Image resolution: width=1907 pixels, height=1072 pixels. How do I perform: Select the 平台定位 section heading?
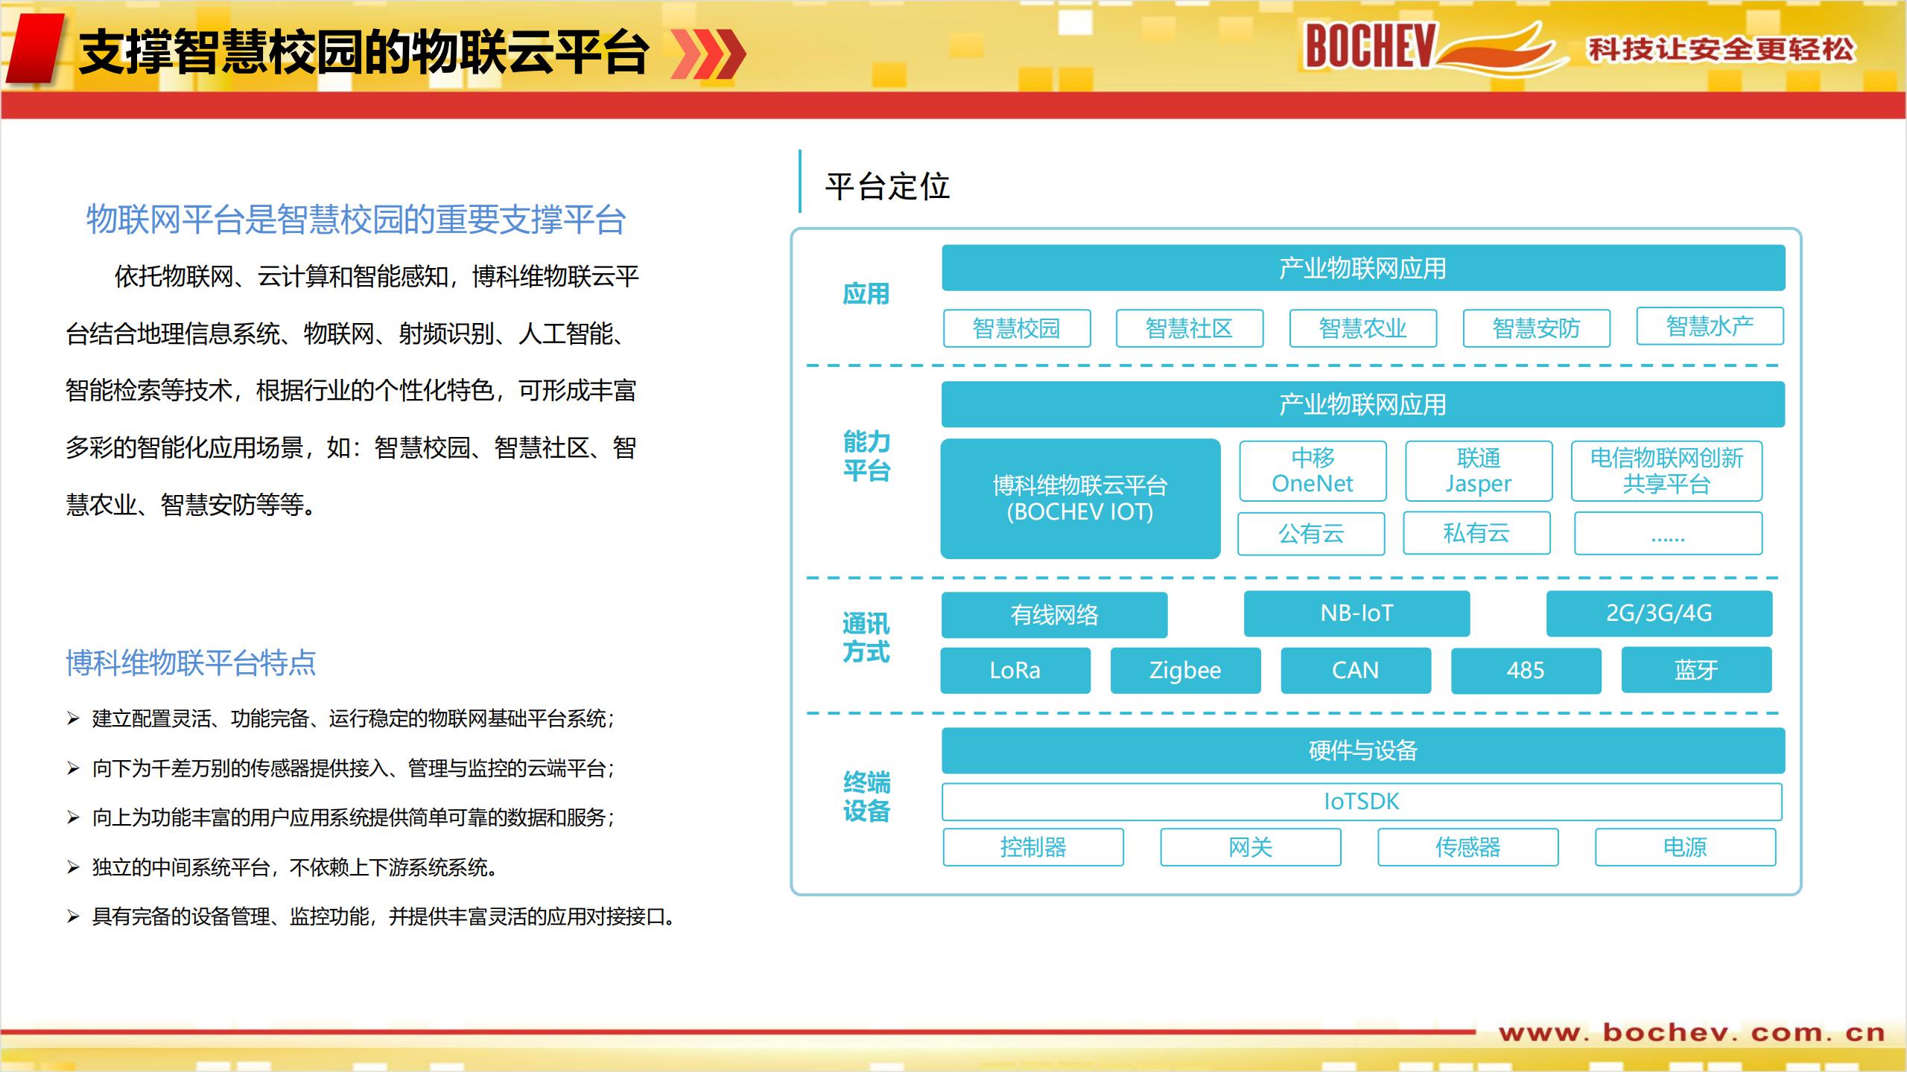pyautogui.click(x=887, y=186)
